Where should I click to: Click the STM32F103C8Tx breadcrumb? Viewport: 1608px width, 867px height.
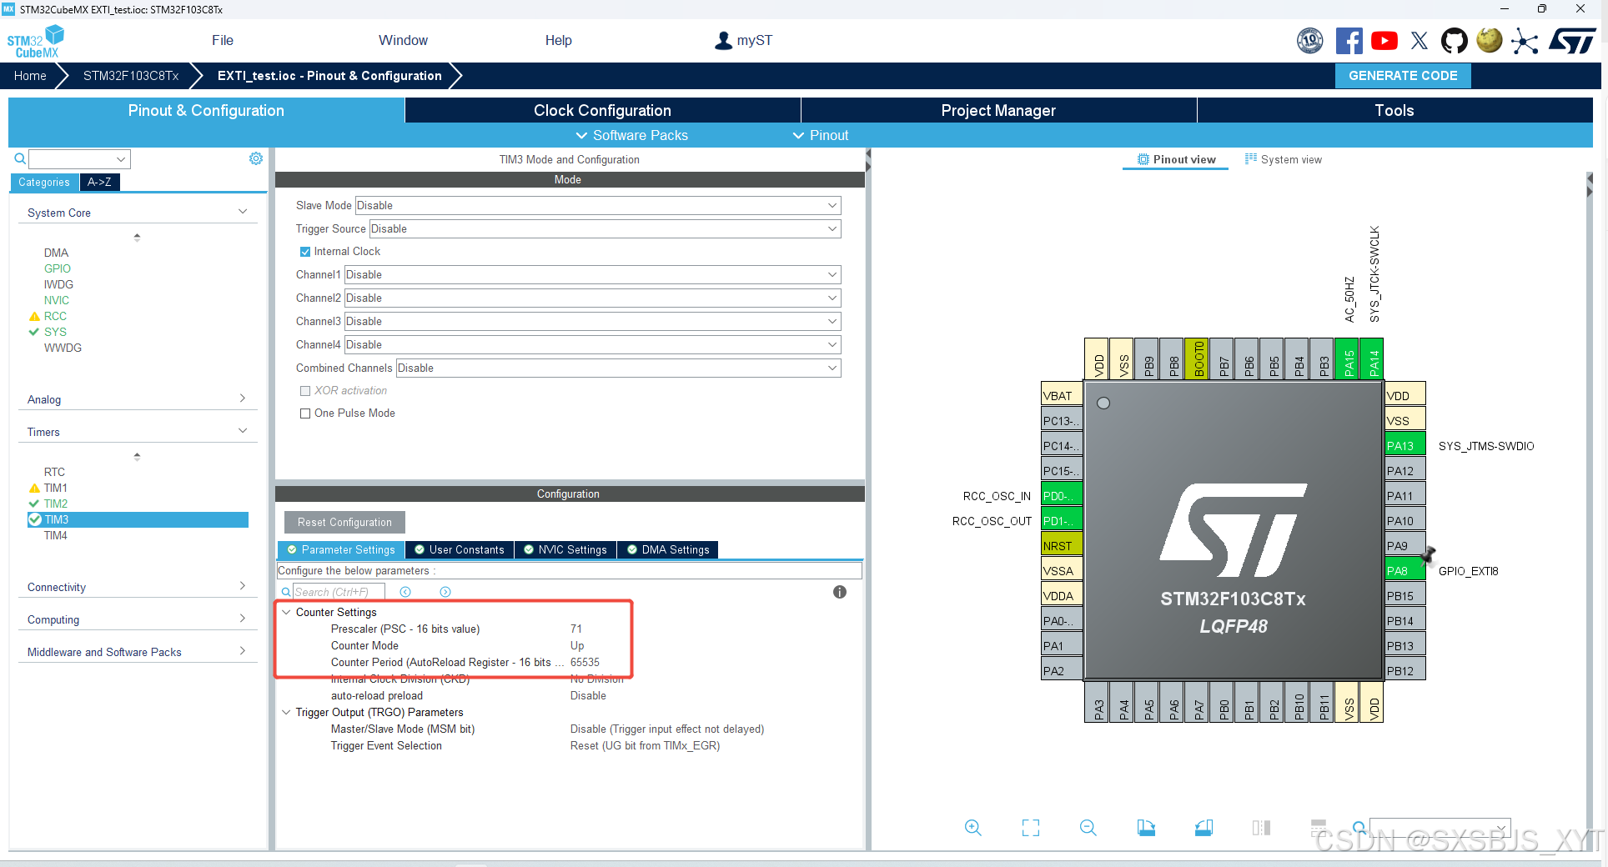click(131, 76)
